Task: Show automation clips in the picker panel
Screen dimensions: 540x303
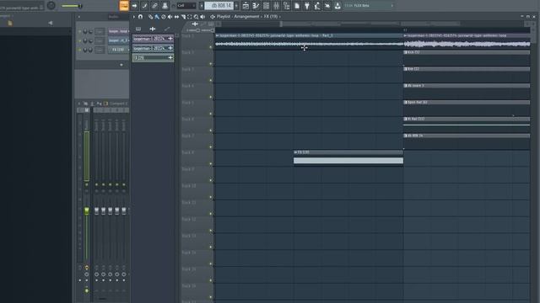Action: pyautogui.click(x=167, y=29)
